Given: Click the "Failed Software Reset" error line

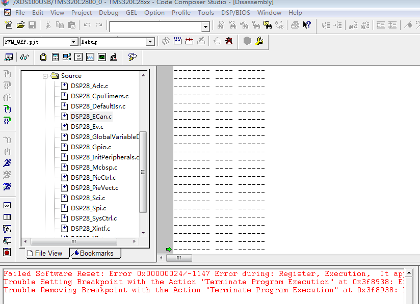Looking at the screenshot, I should coord(203,273).
